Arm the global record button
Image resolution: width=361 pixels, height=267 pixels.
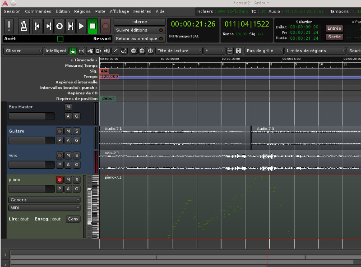(105, 27)
